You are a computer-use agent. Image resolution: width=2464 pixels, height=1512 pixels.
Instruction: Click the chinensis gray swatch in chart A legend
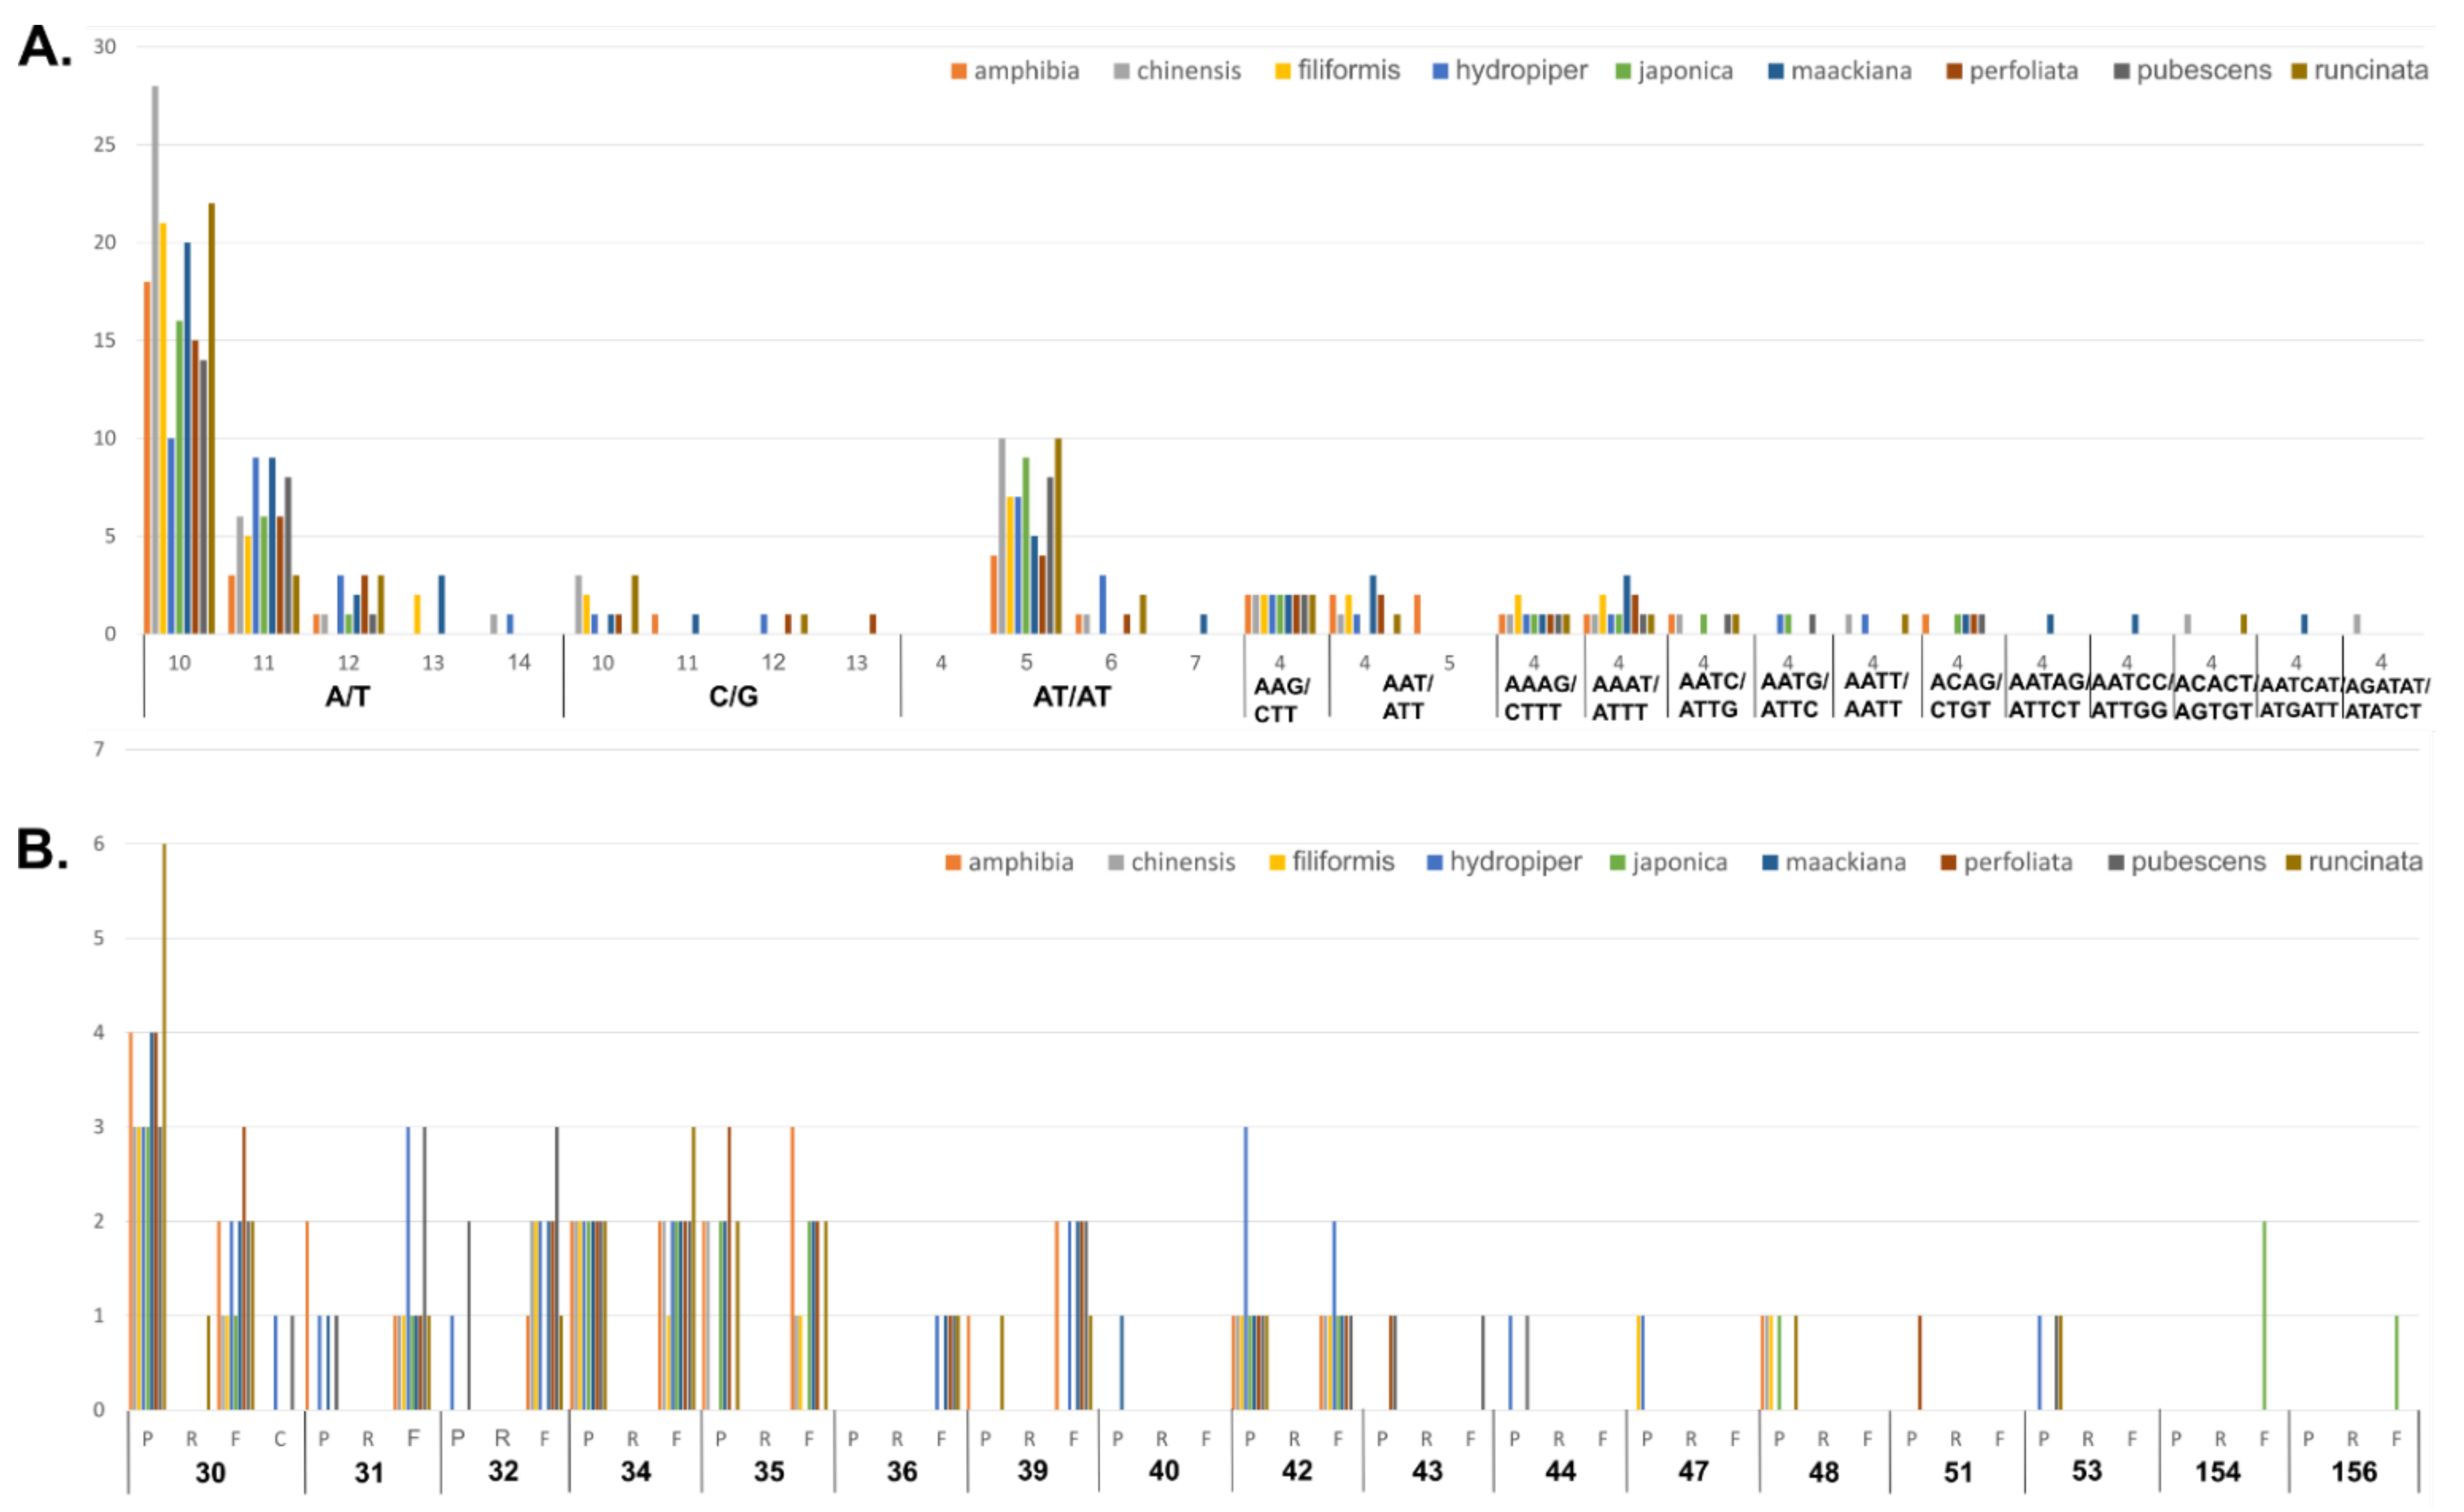tap(1121, 72)
